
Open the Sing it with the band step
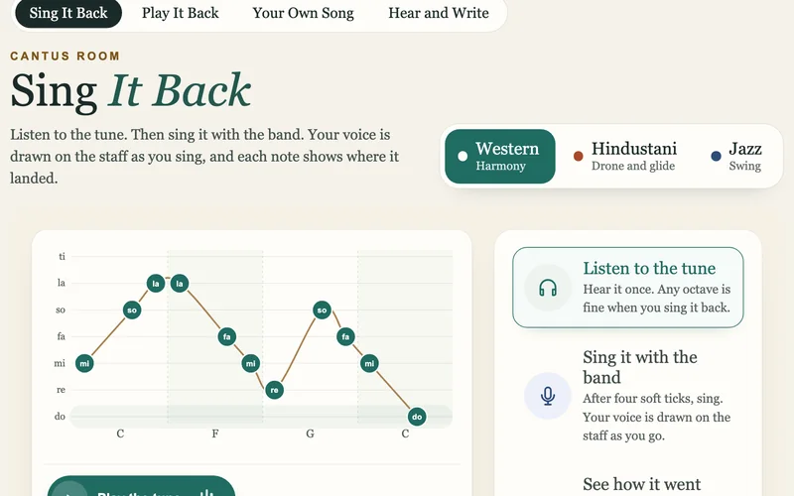point(628,396)
